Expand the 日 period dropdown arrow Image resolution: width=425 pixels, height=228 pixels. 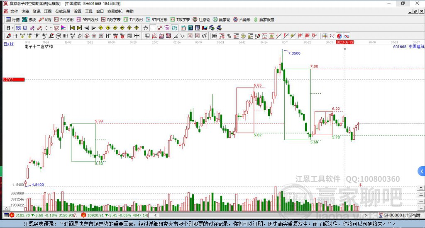click(12, 28)
